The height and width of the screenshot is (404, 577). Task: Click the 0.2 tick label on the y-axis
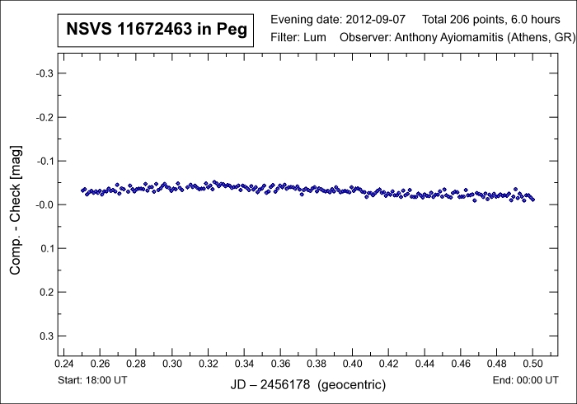(47, 292)
